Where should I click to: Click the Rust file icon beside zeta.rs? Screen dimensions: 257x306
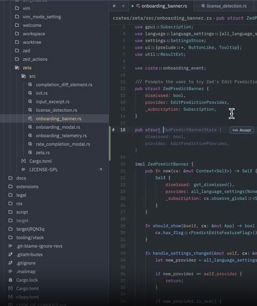(x=30, y=152)
